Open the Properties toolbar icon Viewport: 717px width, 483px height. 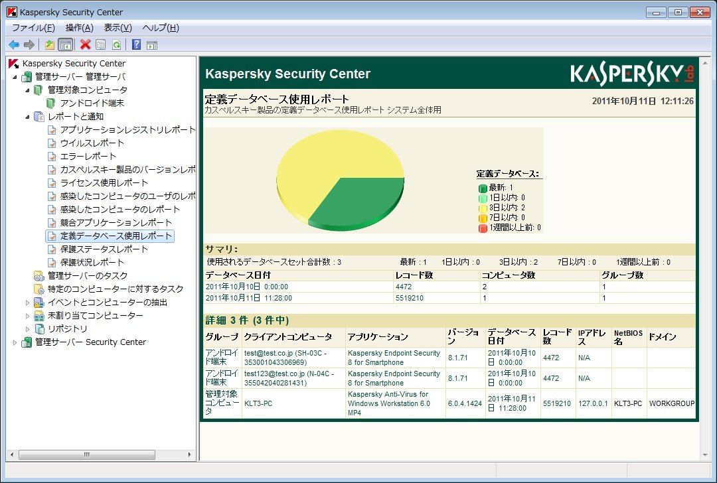[101, 44]
